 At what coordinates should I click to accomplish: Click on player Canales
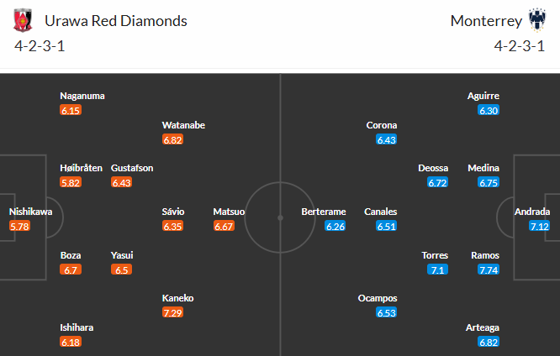click(x=381, y=212)
